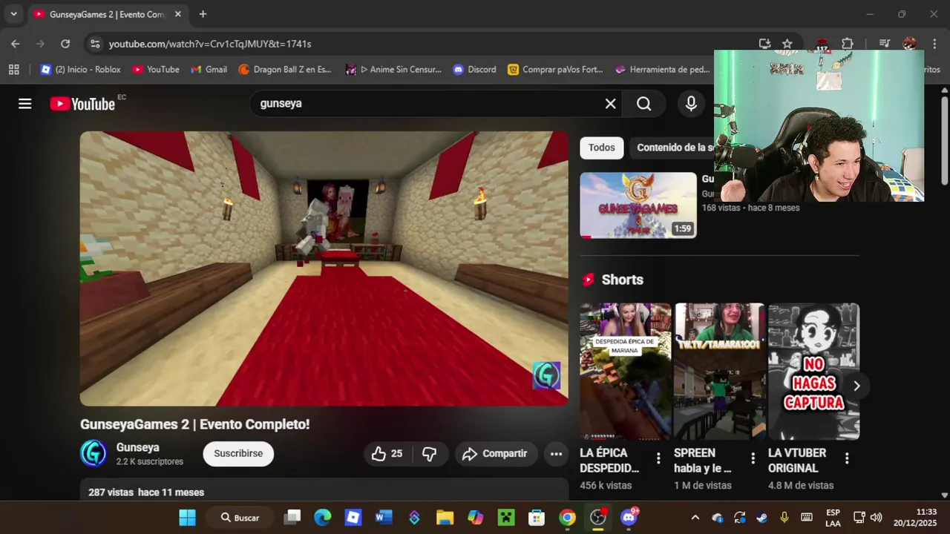Open options for LA ÉPICA DESPEDIDA short

click(x=658, y=458)
